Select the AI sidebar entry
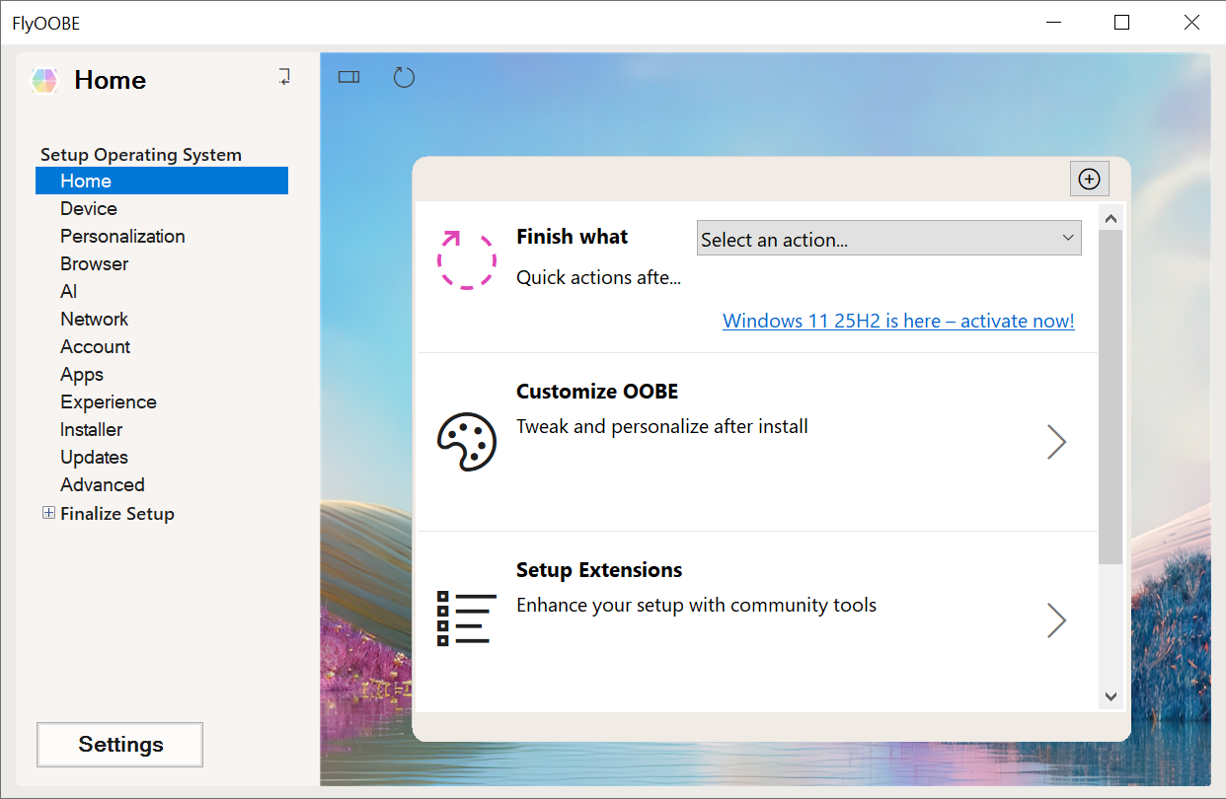Viewport: 1226px width, 799px height. click(x=68, y=291)
